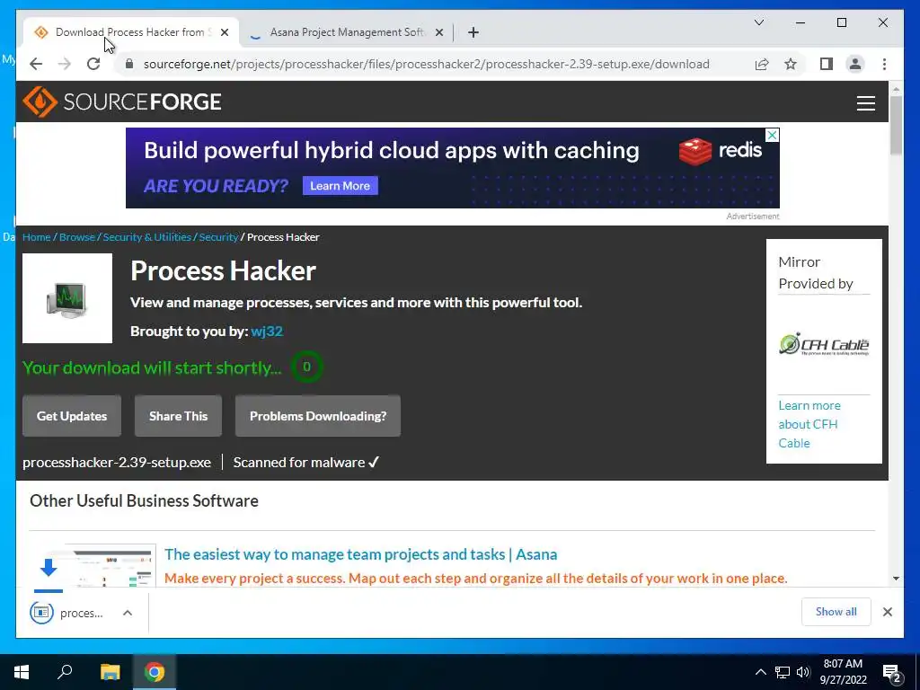The height and width of the screenshot is (690, 920).
Task: Open the Windows Start menu
Action: (22, 672)
